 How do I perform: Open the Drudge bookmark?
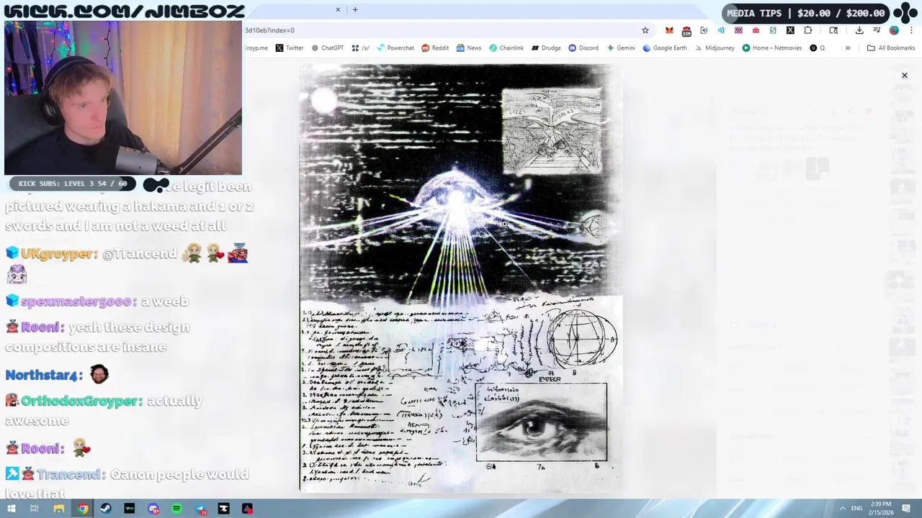point(546,47)
